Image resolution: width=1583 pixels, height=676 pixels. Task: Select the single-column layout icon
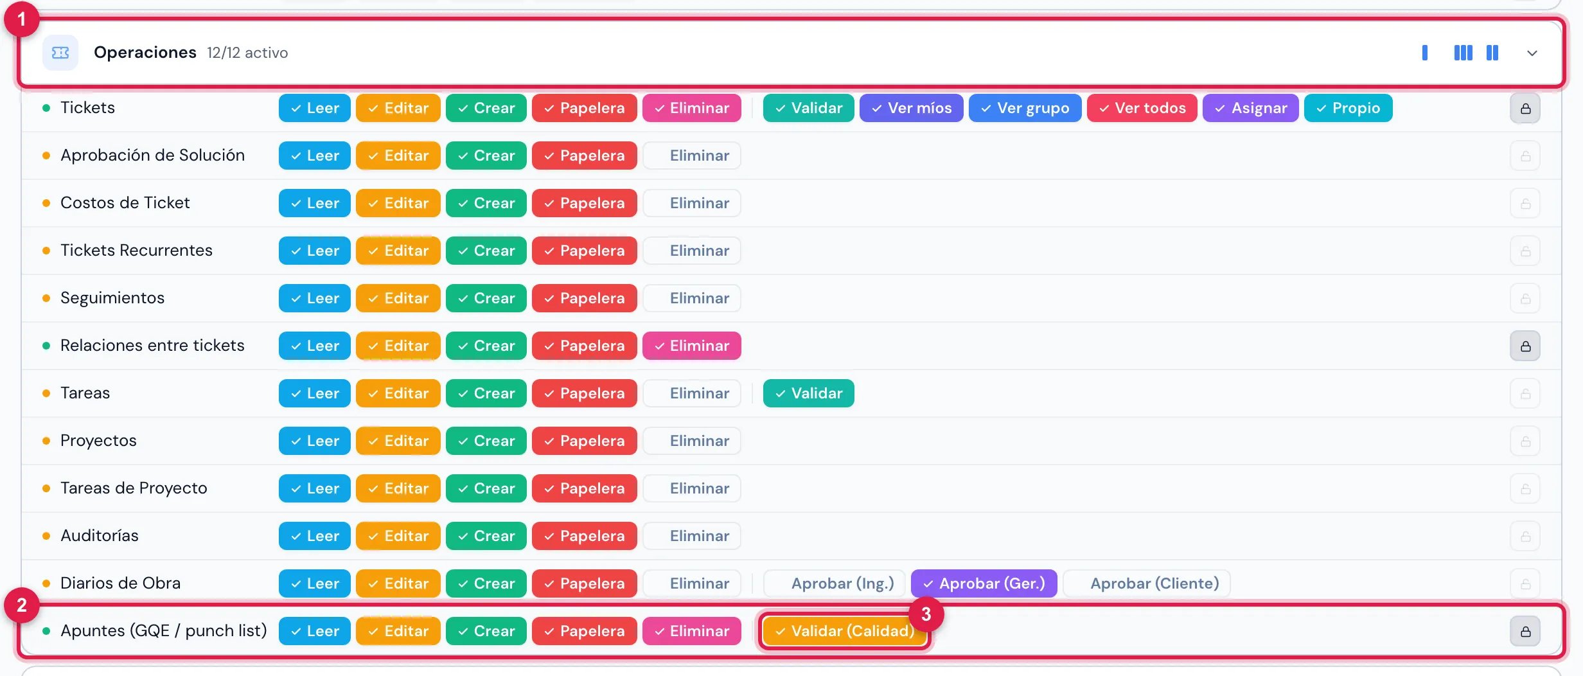[x=1425, y=53]
